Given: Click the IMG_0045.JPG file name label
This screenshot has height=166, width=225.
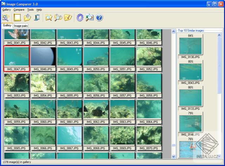Looking at the screenshot, I should pos(122,43).
